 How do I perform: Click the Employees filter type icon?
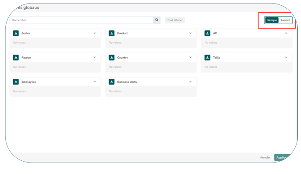tap(16, 82)
